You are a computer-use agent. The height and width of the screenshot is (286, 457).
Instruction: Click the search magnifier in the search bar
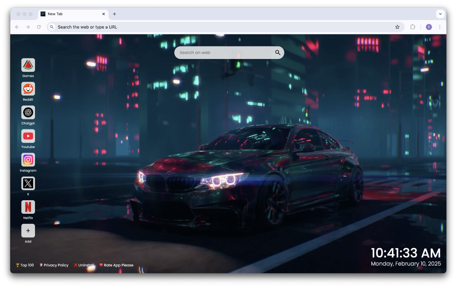click(x=277, y=53)
